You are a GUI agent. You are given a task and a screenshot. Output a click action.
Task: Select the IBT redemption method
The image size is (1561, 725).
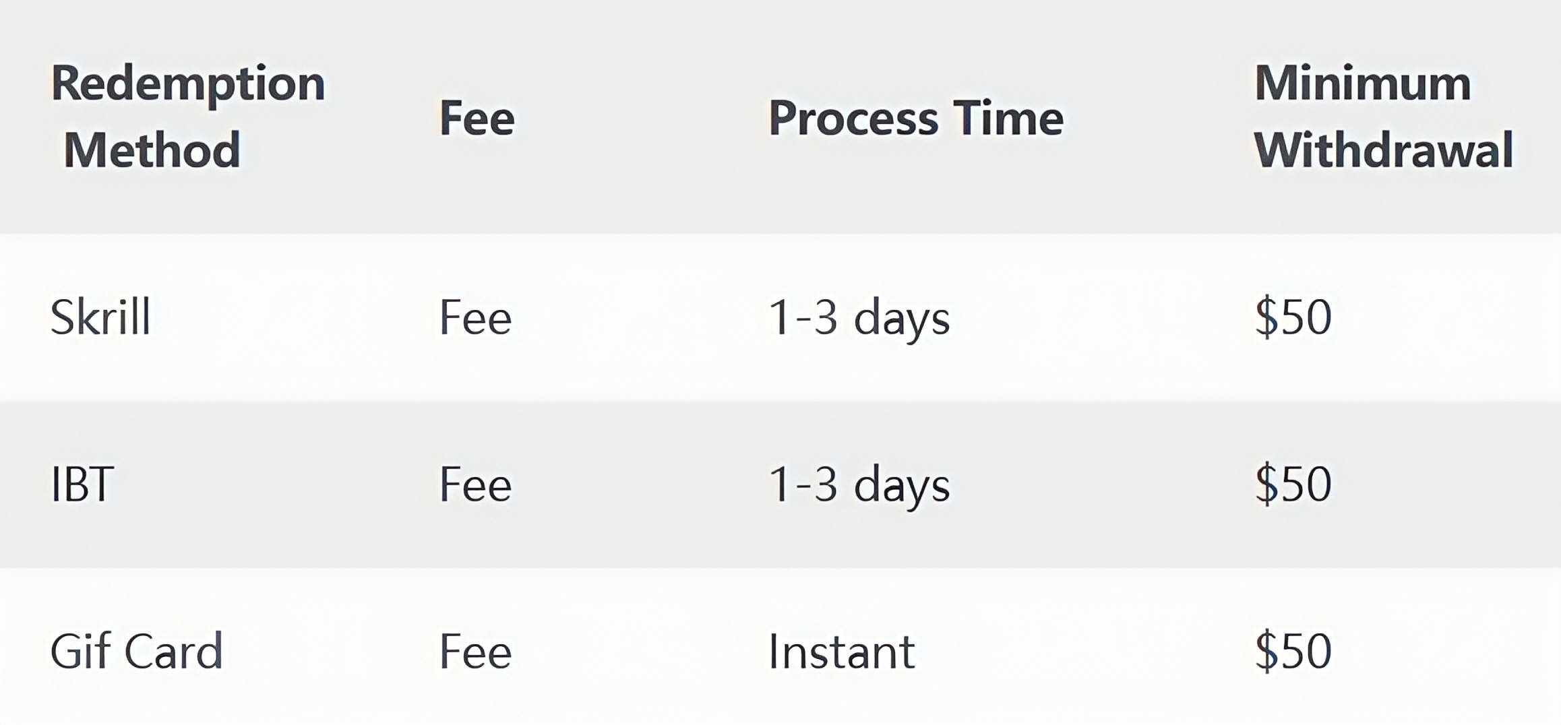(82, 484)
